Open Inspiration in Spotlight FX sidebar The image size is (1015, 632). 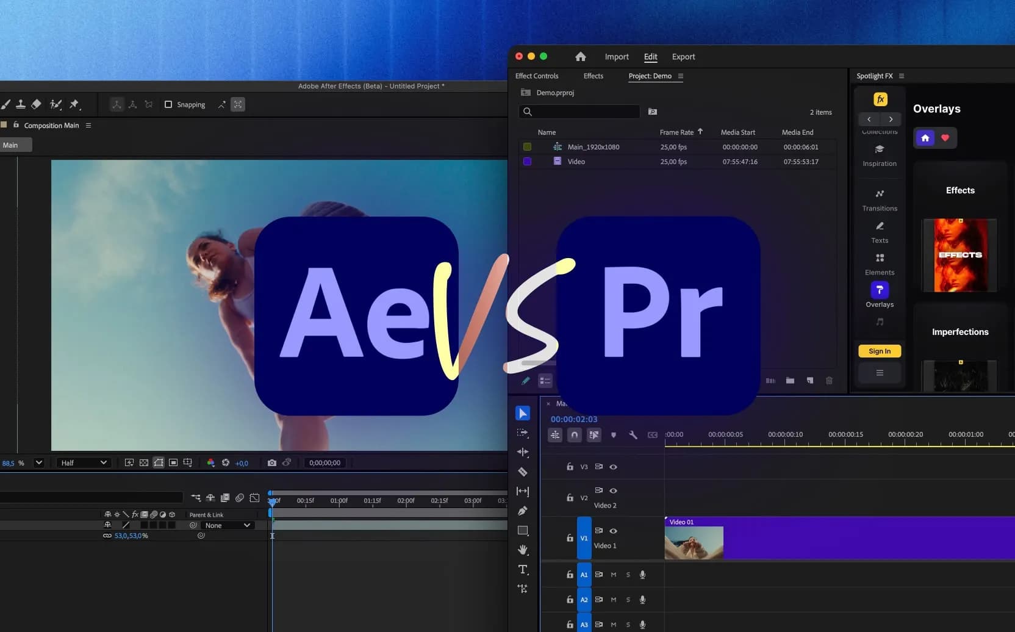pyautogui.click(x=880, y=156)
